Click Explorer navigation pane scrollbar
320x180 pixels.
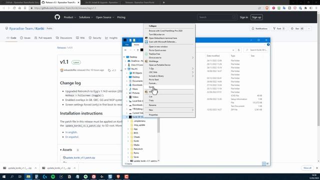point(158,125)
